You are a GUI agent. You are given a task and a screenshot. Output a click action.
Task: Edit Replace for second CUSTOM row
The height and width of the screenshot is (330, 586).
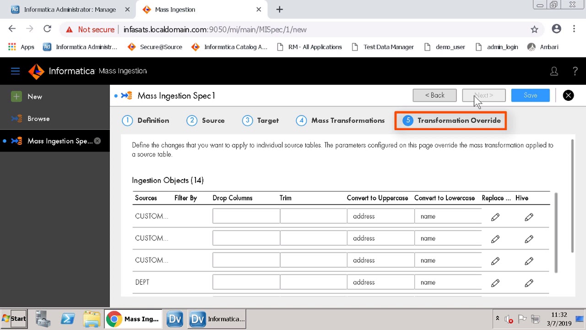click(x=495, y=239)
